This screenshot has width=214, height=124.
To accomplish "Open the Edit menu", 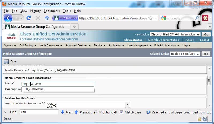I will pos(14,11).
